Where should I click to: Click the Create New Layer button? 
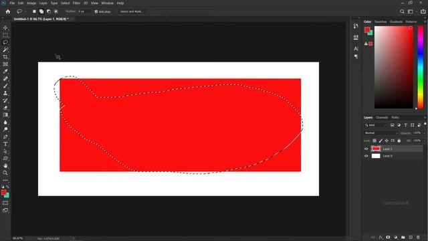click(411, 237)
